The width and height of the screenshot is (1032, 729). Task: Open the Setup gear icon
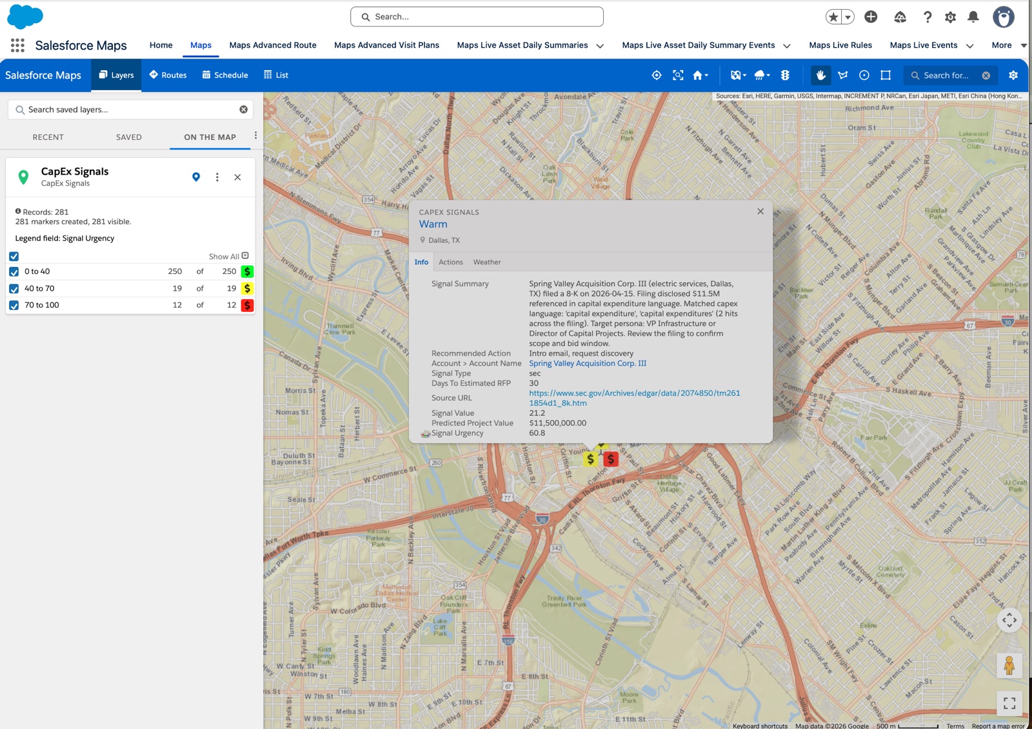coord(950,17)
